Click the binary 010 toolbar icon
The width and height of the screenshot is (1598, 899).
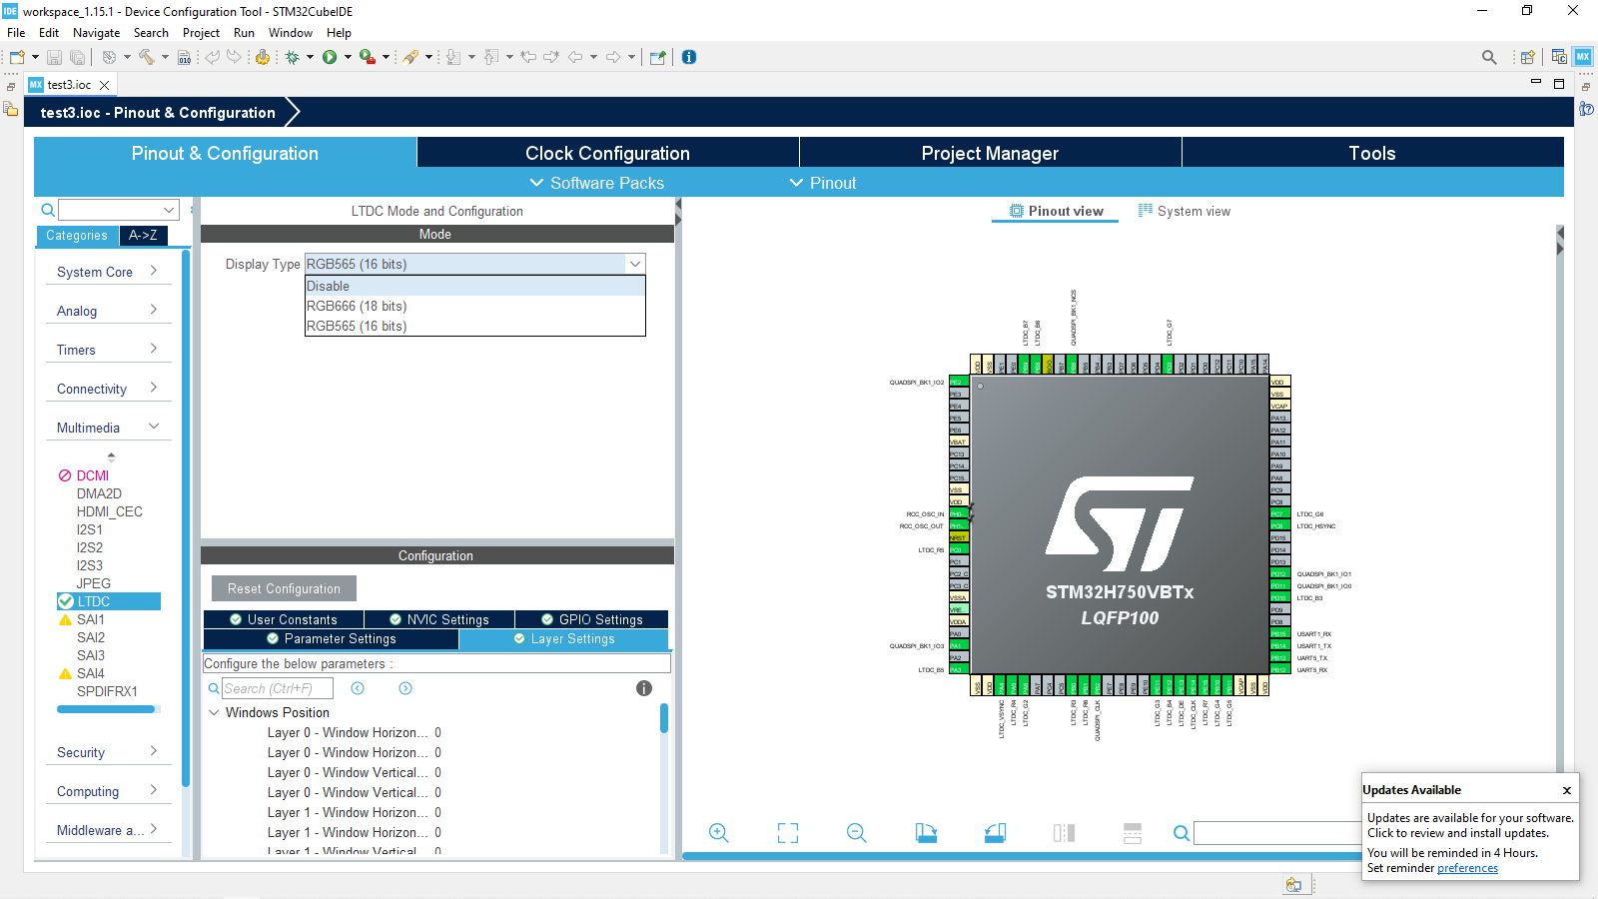185,57
